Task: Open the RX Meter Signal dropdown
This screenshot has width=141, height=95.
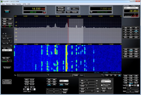Action: (127, 8)
